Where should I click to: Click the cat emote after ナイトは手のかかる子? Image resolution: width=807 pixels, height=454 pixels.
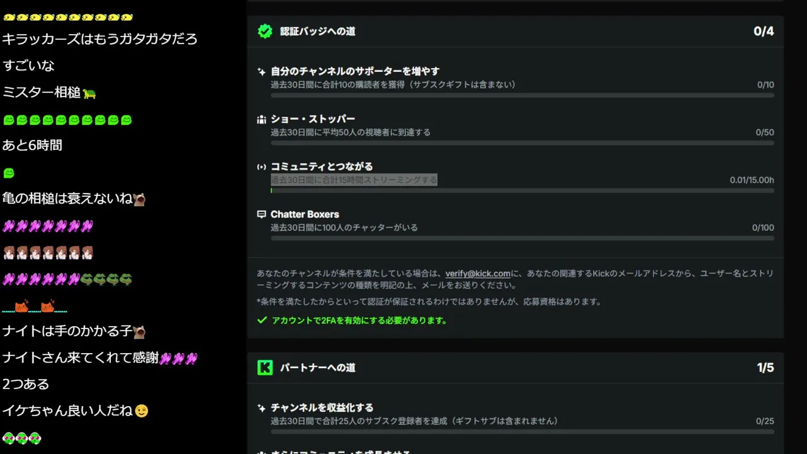click(x=139, y=332)
